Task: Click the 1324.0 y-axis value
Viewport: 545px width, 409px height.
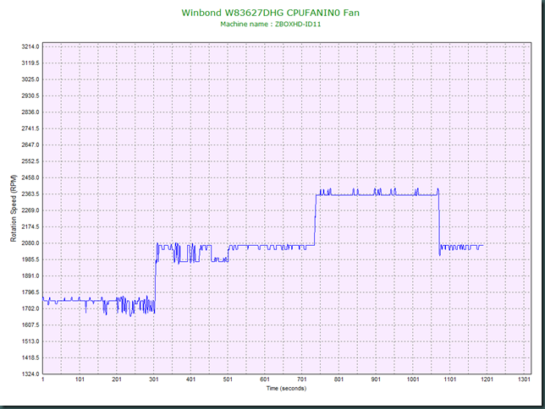Action: point(30,374)
